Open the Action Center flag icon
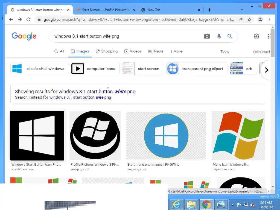 pos(239,205)
